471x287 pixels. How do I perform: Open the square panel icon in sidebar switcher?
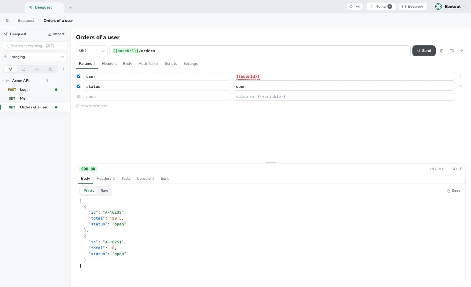(24, 69)
